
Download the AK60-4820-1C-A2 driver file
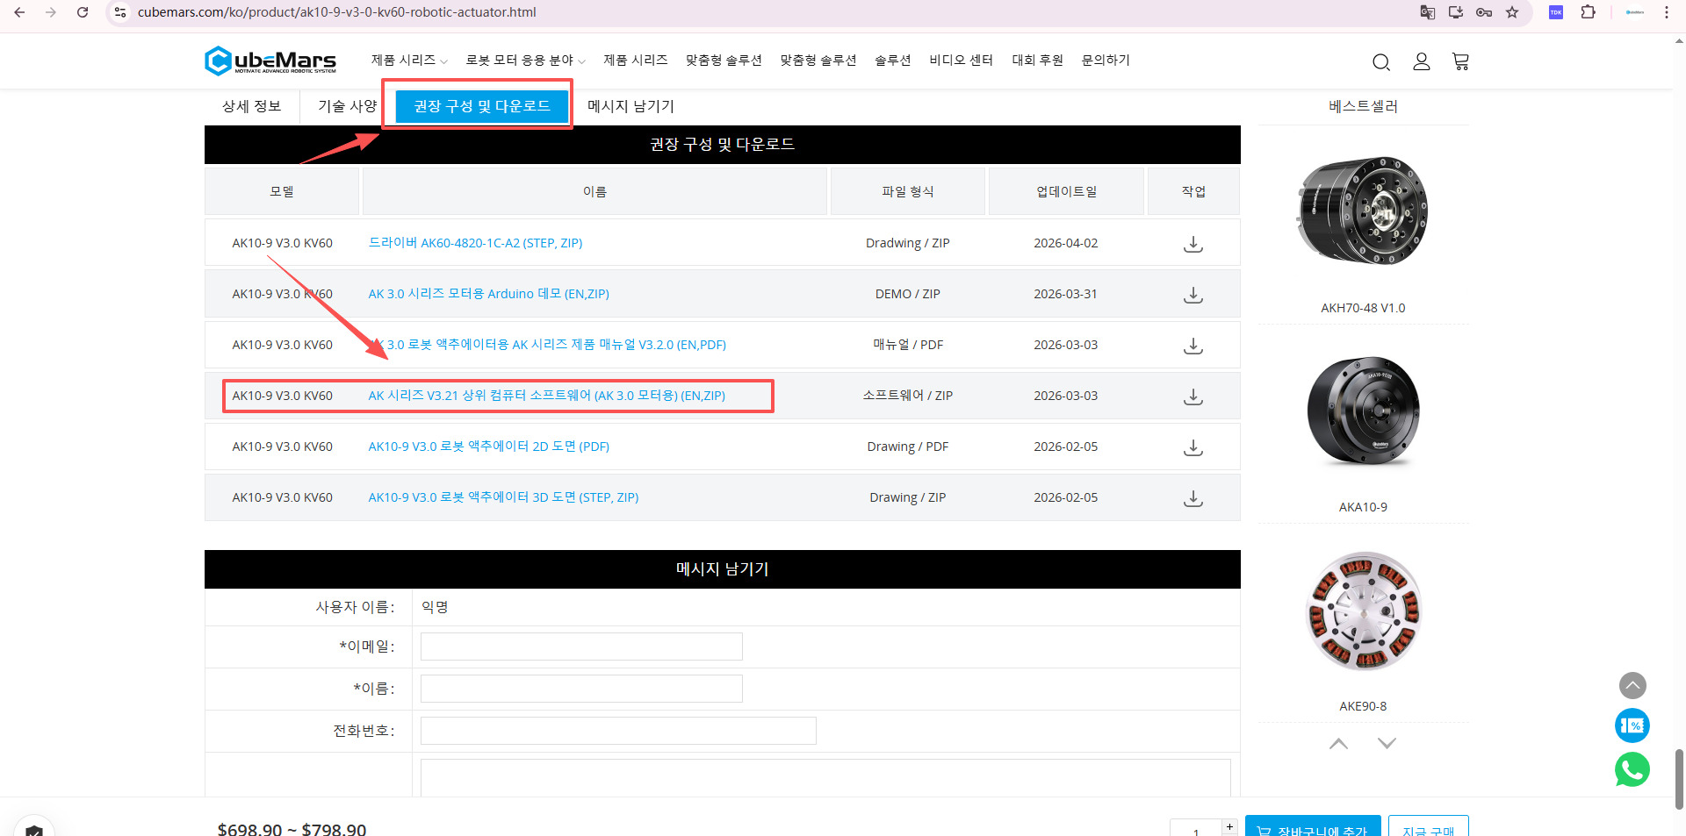coord(1192,244)
